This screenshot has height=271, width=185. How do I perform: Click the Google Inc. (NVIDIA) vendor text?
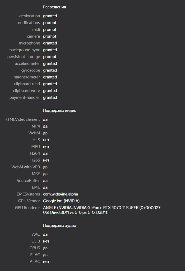click(61, 201)
